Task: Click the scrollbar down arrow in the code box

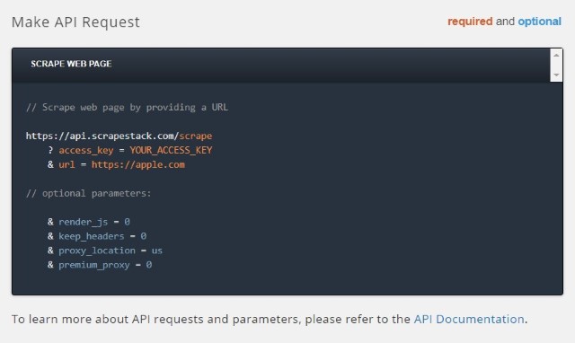Action: tap(556, 75)
